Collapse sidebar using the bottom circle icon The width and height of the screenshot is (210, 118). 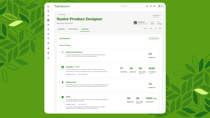coord(48,58)
